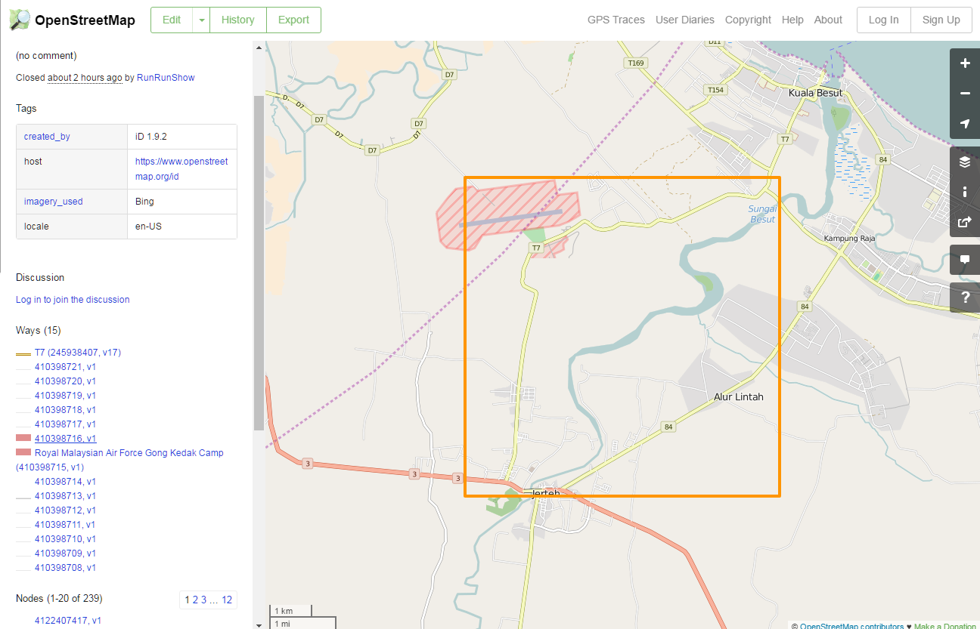This screenshot has height=629, width=980.
Task: Click the Make a Donation link
Action: pyautogui.click(x=947, y=626)
